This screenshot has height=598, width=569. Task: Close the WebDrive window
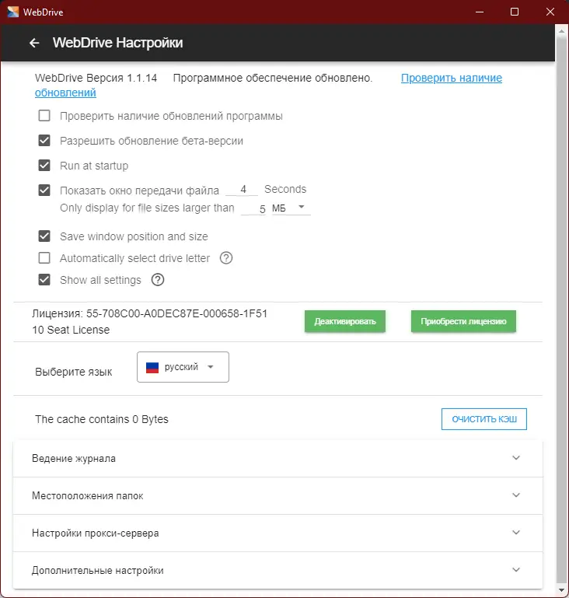[550, 12]
